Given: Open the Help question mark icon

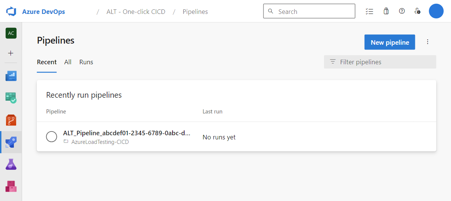Looking at the screenshot, I should [x=402, y=11].
